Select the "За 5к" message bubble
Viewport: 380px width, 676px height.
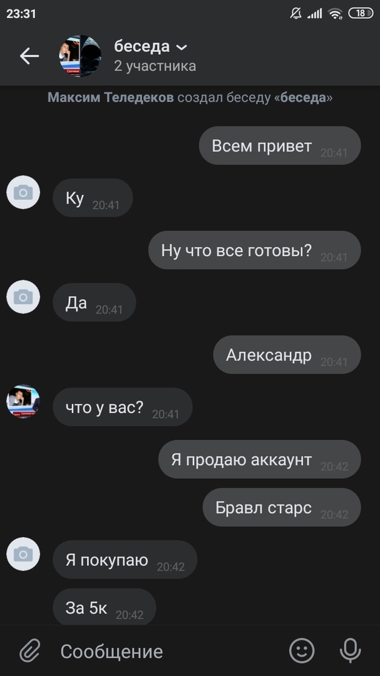click(105, 607)
